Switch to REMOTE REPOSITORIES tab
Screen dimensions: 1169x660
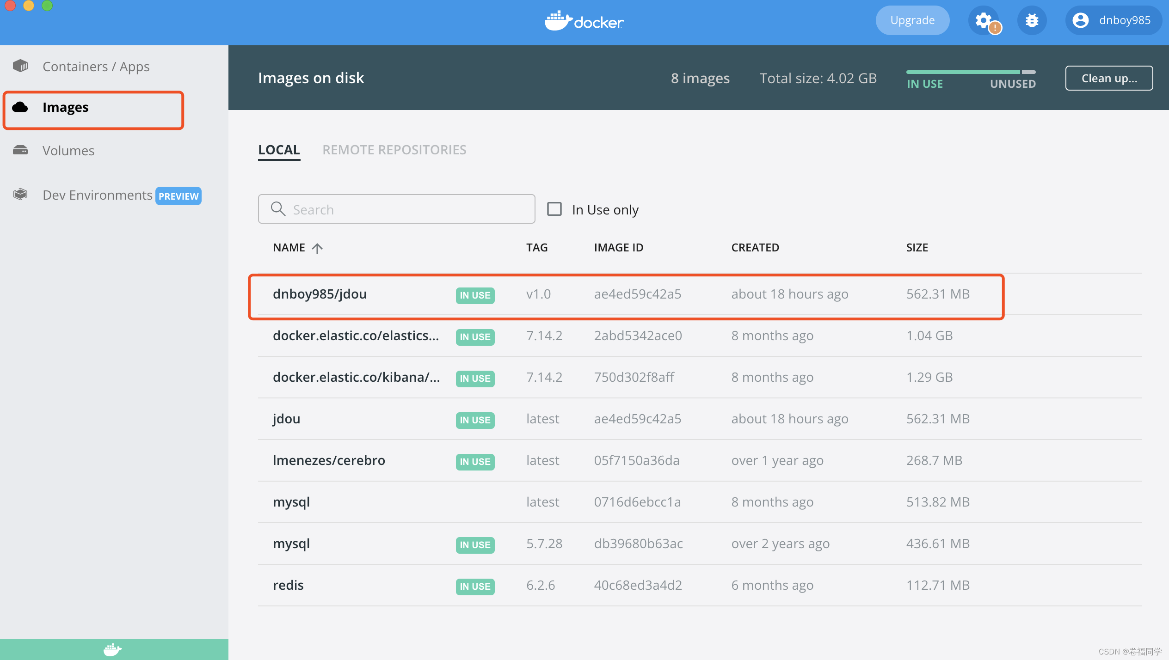(394, 150)
